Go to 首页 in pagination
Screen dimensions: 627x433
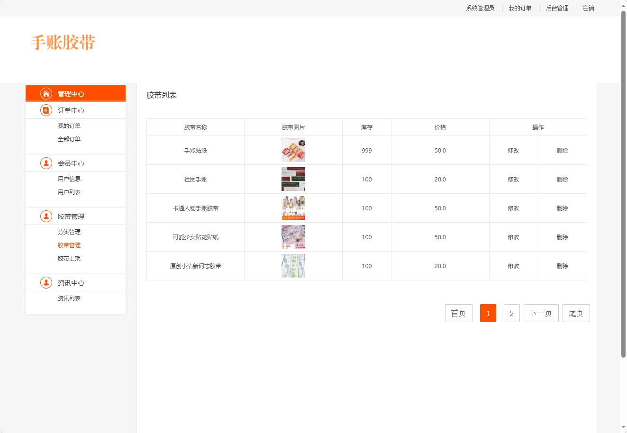[458, 313]
